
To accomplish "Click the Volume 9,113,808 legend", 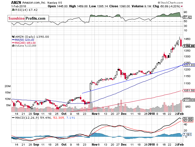I will tap(26, 46).
